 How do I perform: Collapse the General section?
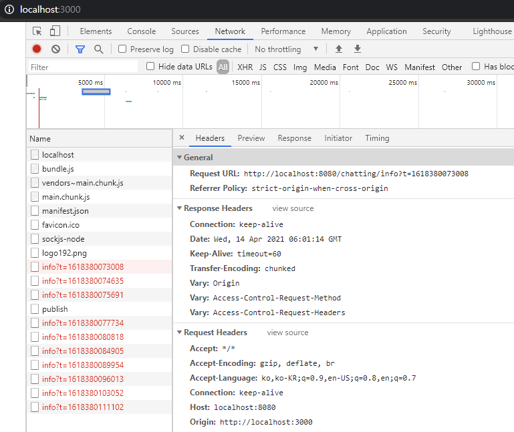pyautogui.click(x=179, y=157)
